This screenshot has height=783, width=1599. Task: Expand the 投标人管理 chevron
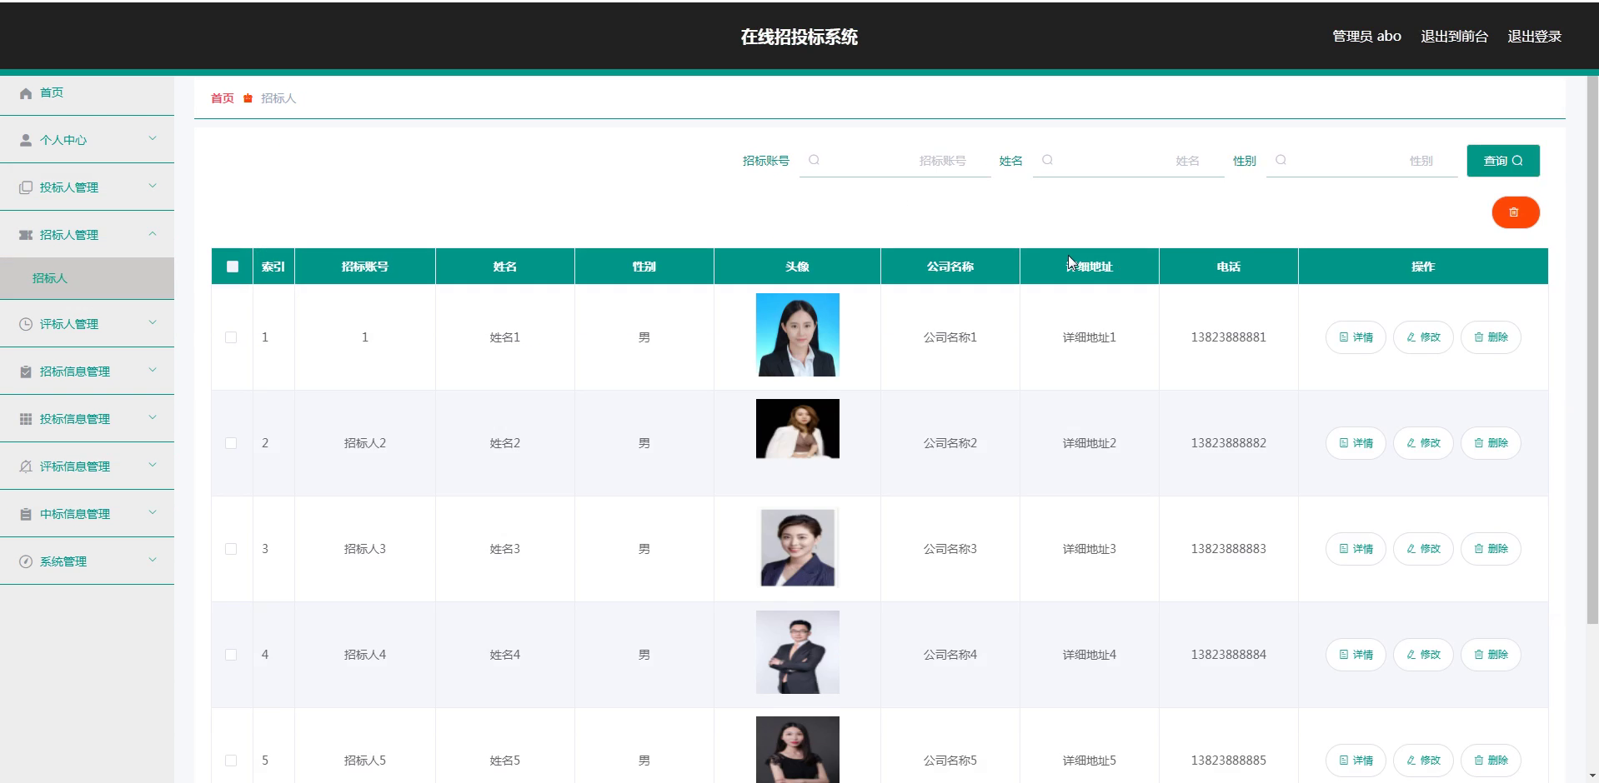click(x=153, y=186)
